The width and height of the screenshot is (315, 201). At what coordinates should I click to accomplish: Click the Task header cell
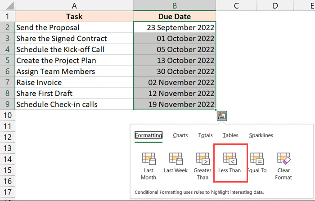(74, 17)
